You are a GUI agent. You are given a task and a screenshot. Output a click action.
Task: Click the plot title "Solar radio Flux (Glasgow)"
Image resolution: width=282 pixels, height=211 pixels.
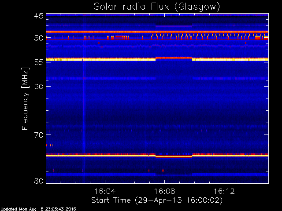click(x=157, y=7)
